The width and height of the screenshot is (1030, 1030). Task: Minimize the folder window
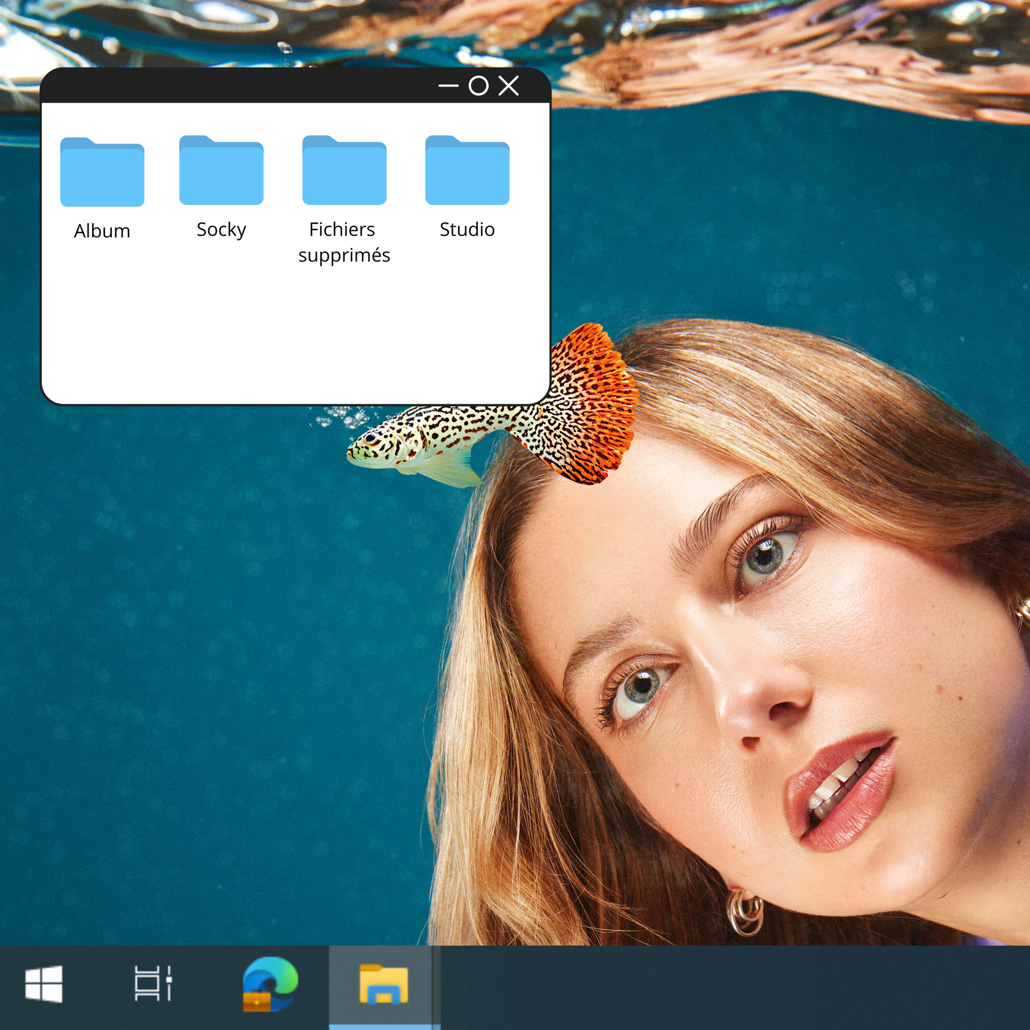pyautogui.click(x=448, y=85)
